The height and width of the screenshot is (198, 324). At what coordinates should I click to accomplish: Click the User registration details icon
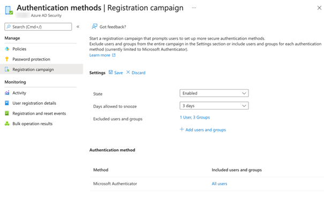pos(7,103)
